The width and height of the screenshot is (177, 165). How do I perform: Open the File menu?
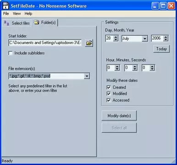[6, 14]
